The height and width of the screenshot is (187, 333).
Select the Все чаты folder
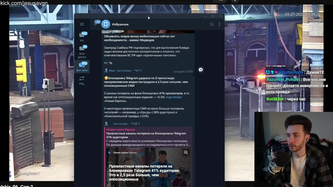tap(82, 67)
